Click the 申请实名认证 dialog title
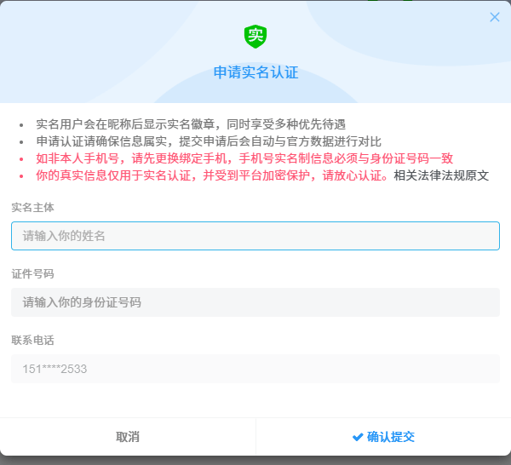 (255, 72)
